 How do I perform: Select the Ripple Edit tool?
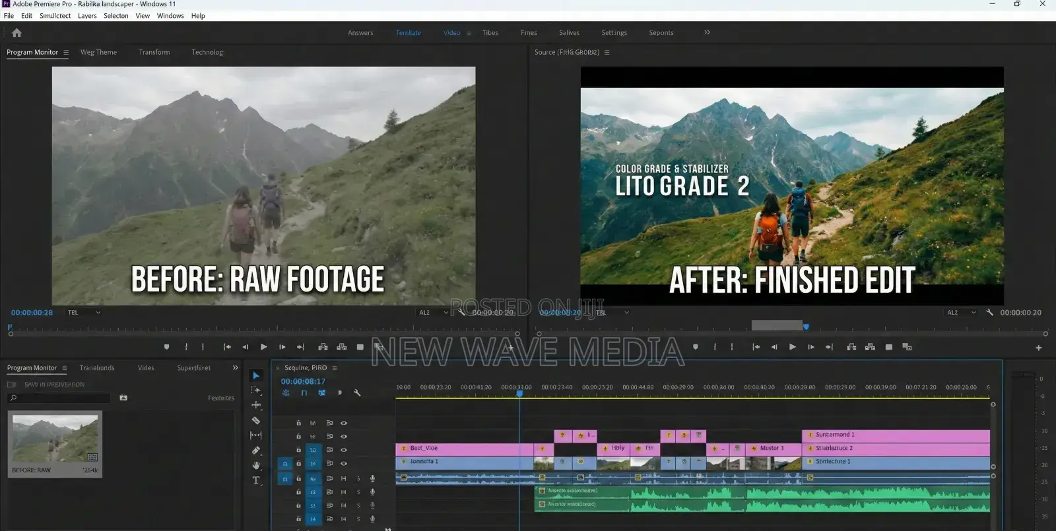point(256,405)
